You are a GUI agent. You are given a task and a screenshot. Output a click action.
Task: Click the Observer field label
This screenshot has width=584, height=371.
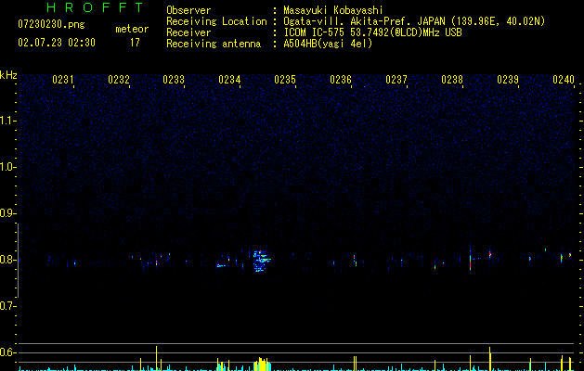(x=188, y=10)
